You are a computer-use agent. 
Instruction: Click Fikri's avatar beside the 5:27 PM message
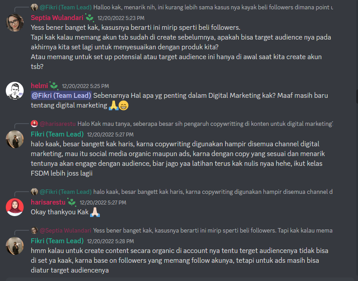(15, 139)
